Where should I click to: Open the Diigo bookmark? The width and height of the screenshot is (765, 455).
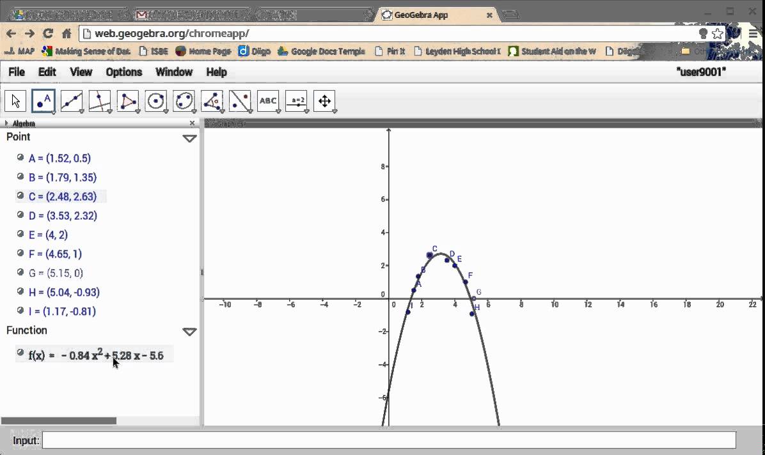coord(254,51)
